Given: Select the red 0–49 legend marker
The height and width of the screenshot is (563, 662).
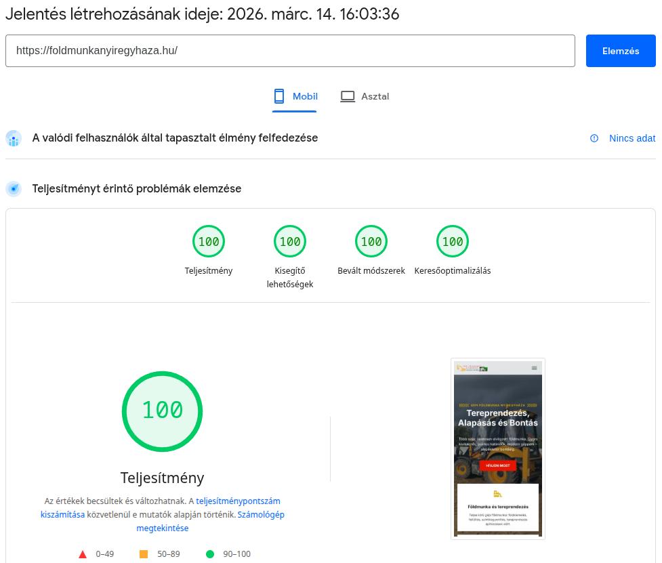Looking at the screenshot, I should click(x=83, y=554).
